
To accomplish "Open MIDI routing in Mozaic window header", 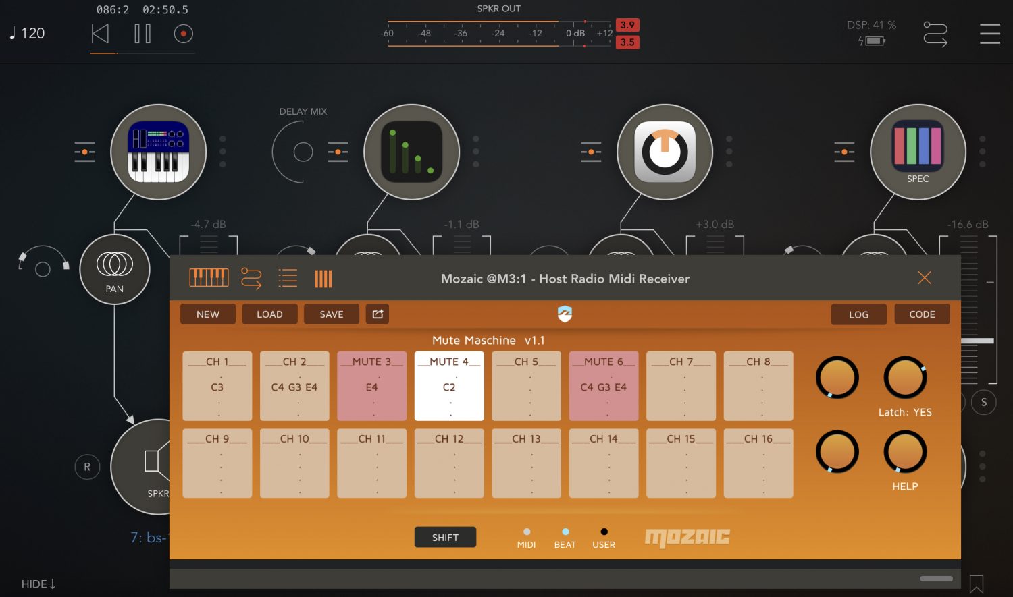I will [251, 278].
